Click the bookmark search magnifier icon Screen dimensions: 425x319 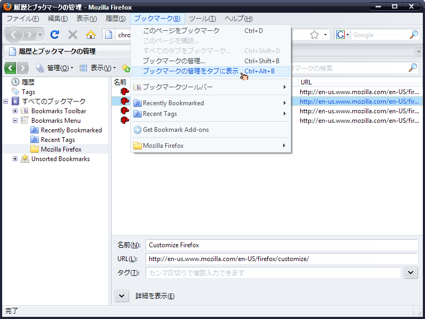coord(412,68)
